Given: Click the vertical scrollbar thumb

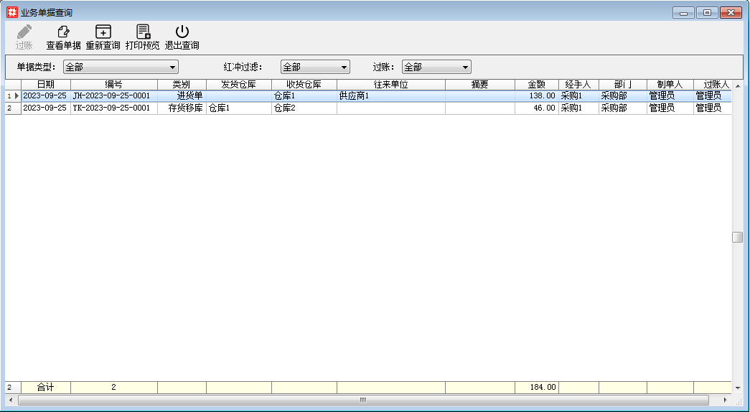Looking at the screenshot, I should 737,238.
